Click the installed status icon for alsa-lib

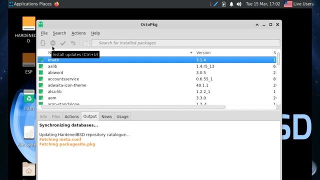pos(41,91)
